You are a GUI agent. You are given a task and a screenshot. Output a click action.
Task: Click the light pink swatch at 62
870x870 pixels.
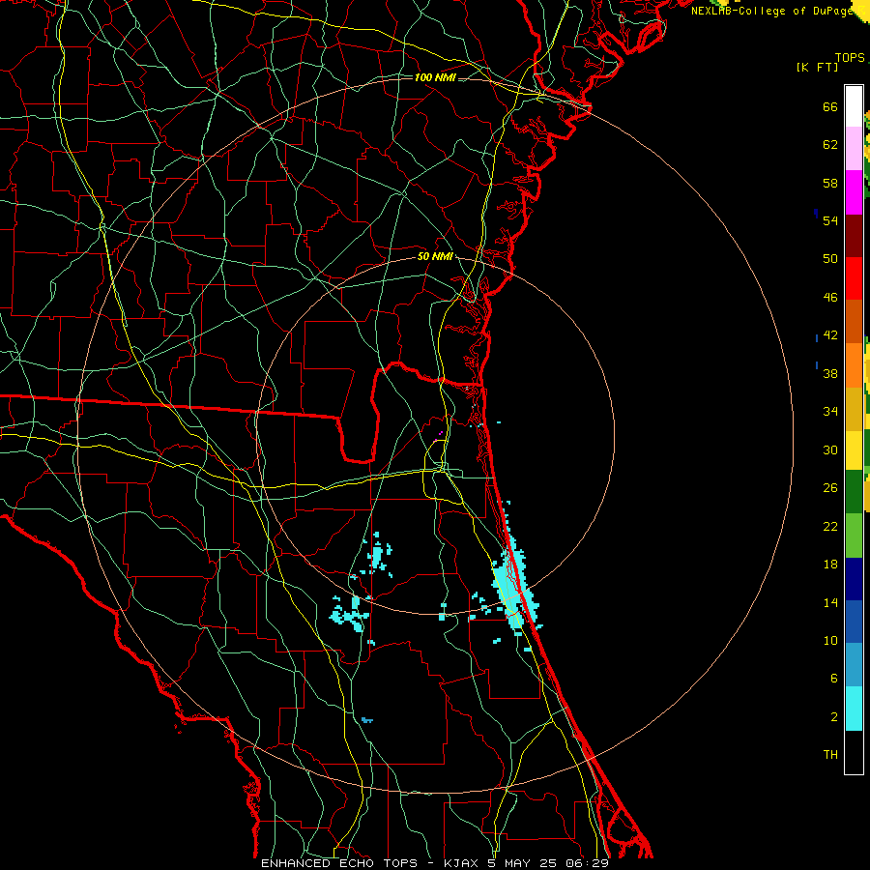coord(854,149)
